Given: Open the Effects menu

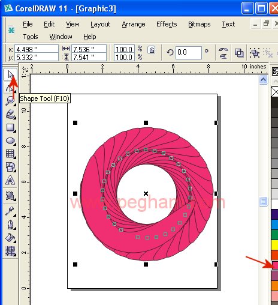Looking at the screenshot, I should tap(167, 24).
